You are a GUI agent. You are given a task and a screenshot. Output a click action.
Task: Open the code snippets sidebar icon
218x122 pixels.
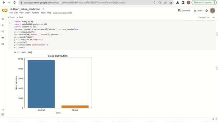[x=3, y=110]
